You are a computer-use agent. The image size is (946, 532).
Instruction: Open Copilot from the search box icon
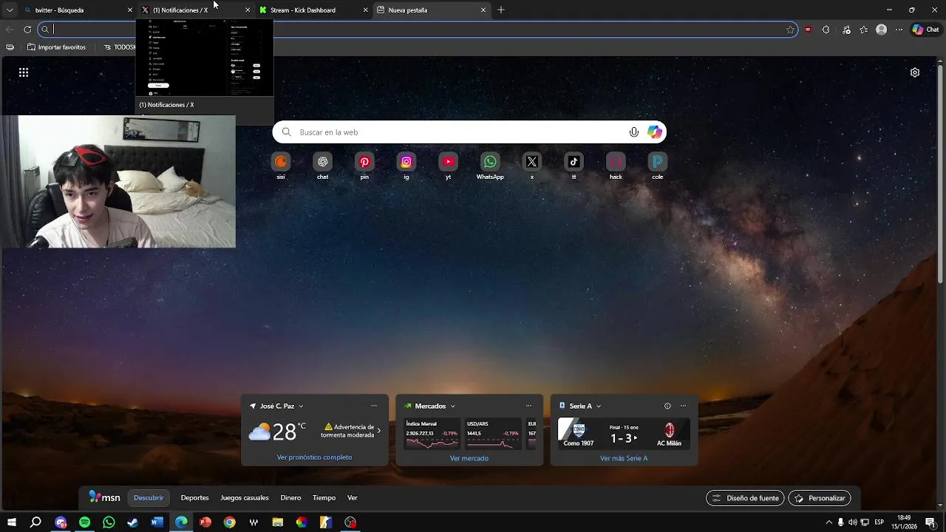point(655,132)
